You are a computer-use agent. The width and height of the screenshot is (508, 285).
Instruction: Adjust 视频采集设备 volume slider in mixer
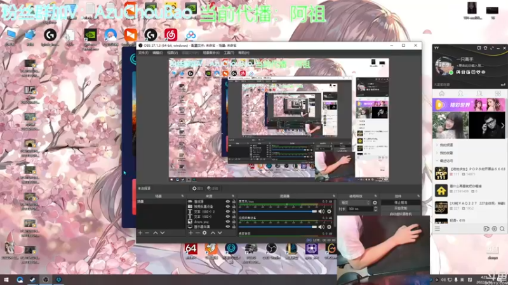point(278,227)
